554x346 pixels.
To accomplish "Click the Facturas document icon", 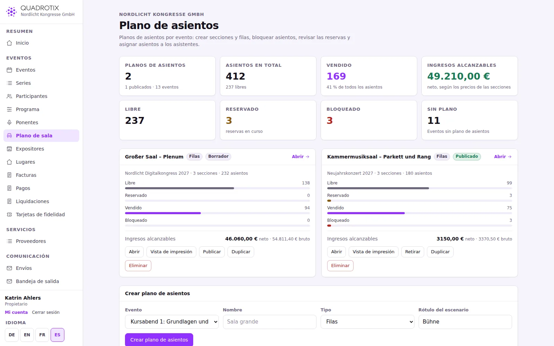I will 9,175.
